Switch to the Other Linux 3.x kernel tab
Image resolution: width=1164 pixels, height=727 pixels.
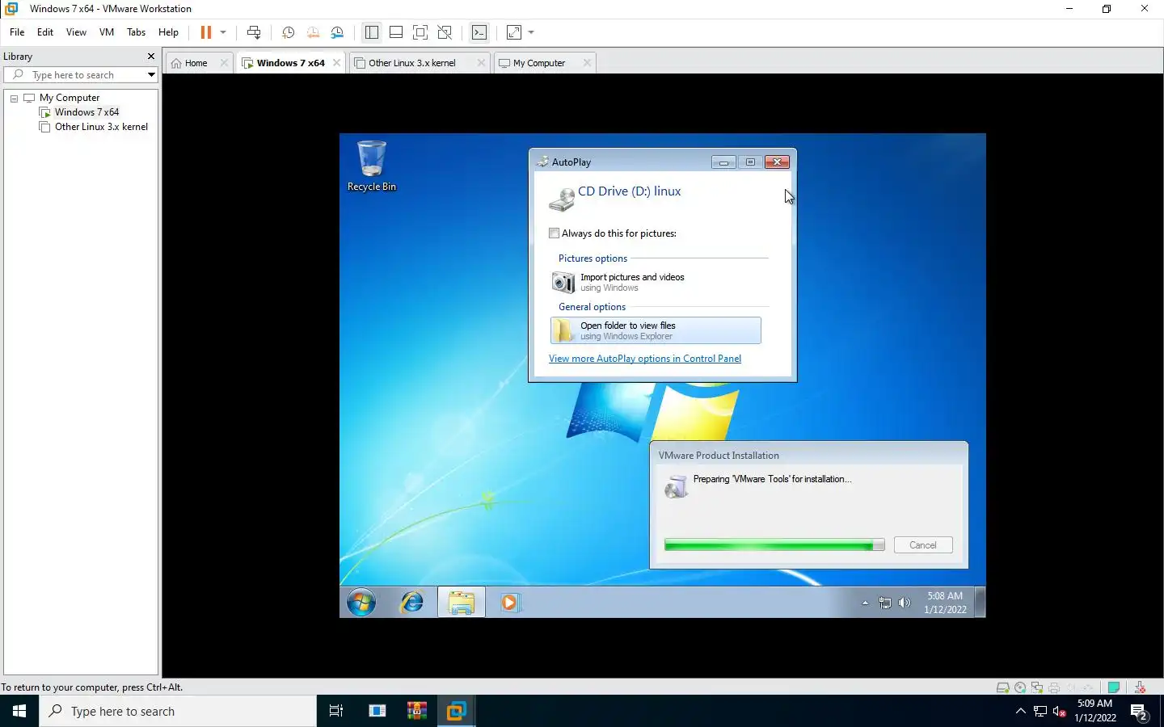point(412,63)
